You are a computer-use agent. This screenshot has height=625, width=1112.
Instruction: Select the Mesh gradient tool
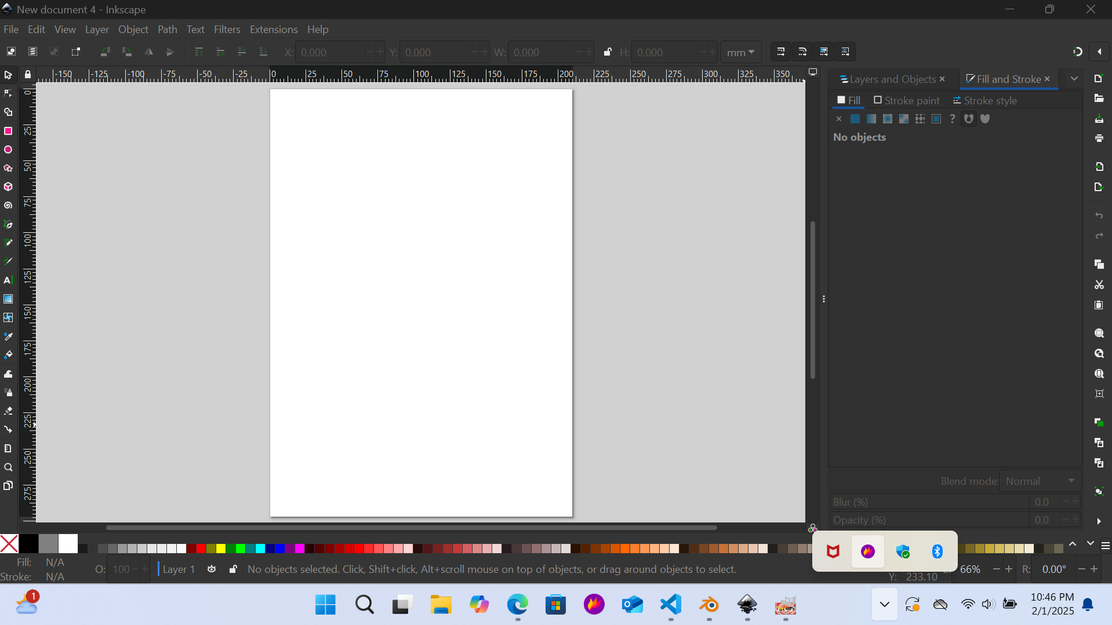pyautogui.click(x=8, y=318)
